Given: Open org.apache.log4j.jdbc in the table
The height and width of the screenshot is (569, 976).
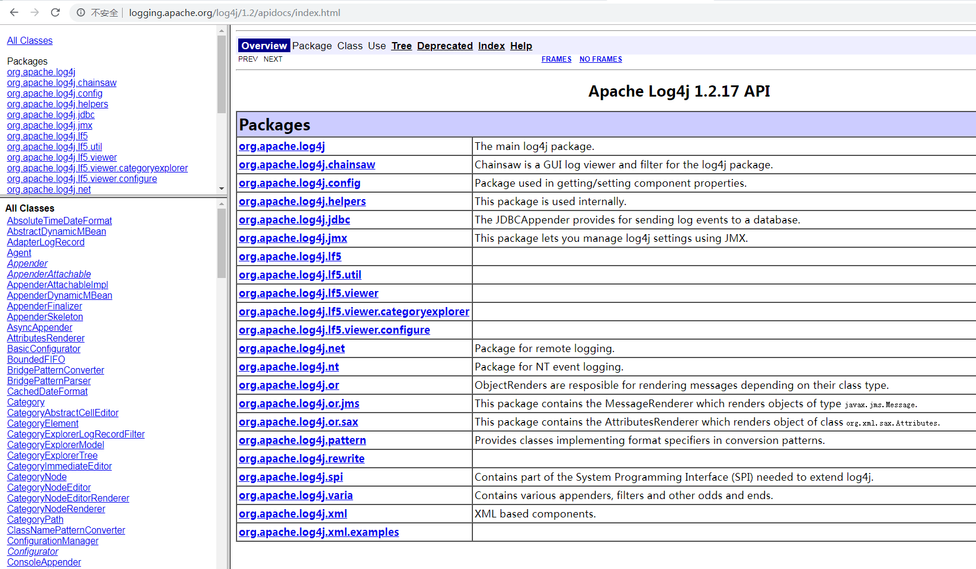Looking at the screenshot, I should tap(294, 220).
